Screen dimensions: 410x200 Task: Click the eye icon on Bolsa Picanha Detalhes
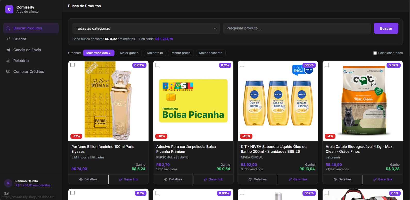(166, 179)
